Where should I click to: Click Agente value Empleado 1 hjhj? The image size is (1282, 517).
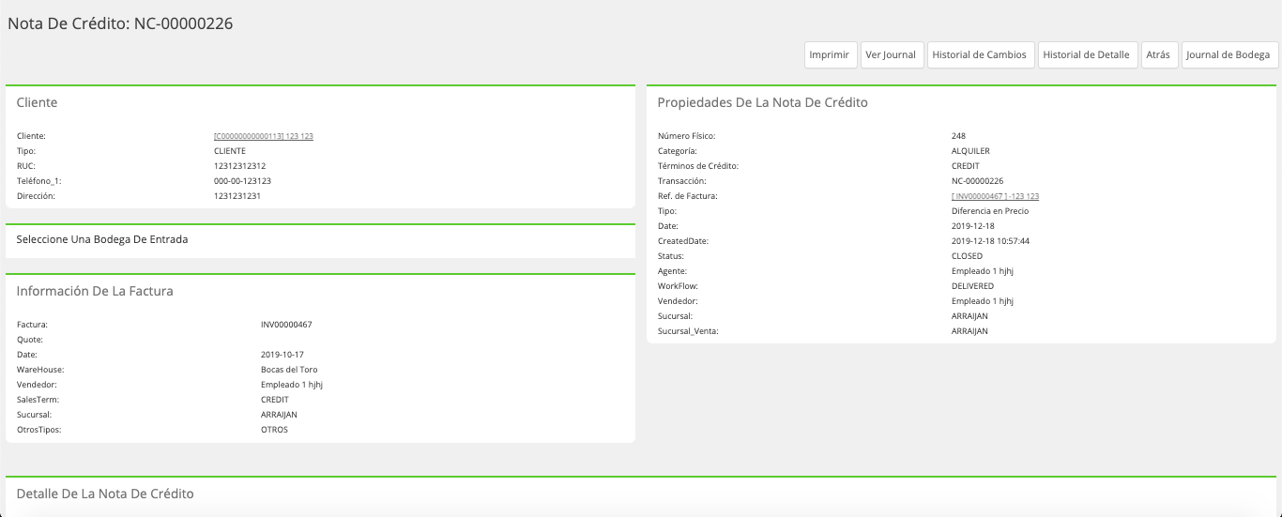pyautogui.click(x=983, y=271)
